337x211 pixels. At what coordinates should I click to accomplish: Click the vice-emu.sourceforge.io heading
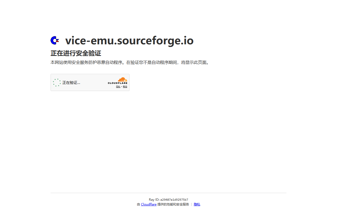[129, 41]
